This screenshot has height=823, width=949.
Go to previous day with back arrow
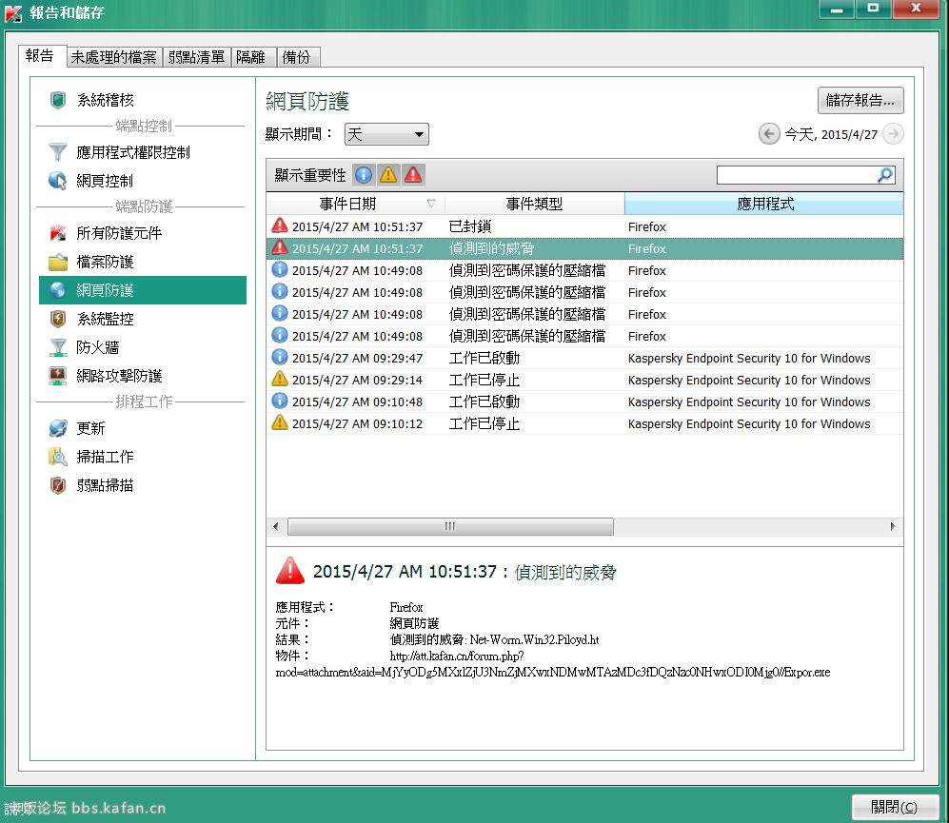coord(769,134)
